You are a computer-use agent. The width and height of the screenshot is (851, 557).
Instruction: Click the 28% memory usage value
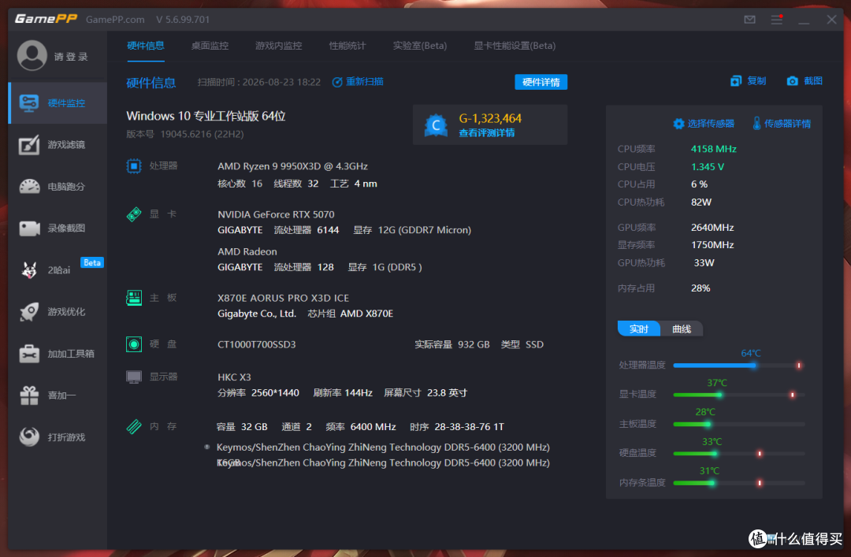[700, 288]
